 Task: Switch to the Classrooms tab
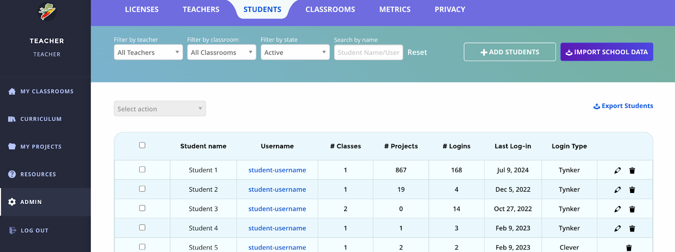[x=330, y=9]
